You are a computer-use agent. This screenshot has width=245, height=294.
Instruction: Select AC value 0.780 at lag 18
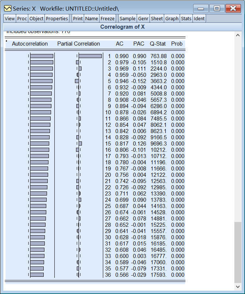[122, 162]
